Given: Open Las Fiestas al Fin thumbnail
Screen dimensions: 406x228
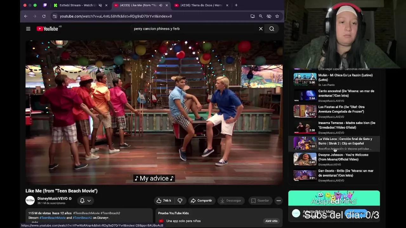Looking at the screenshot, I should (305, 111).
